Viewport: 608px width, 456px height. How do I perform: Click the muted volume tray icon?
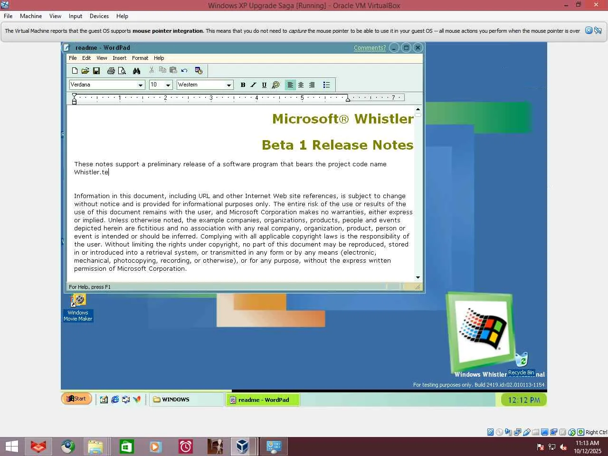[x=563, y=447]
